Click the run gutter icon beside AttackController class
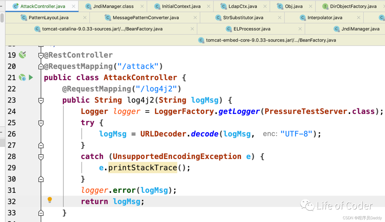This screenshot has height=222, width=385. [x=31, y=78]
